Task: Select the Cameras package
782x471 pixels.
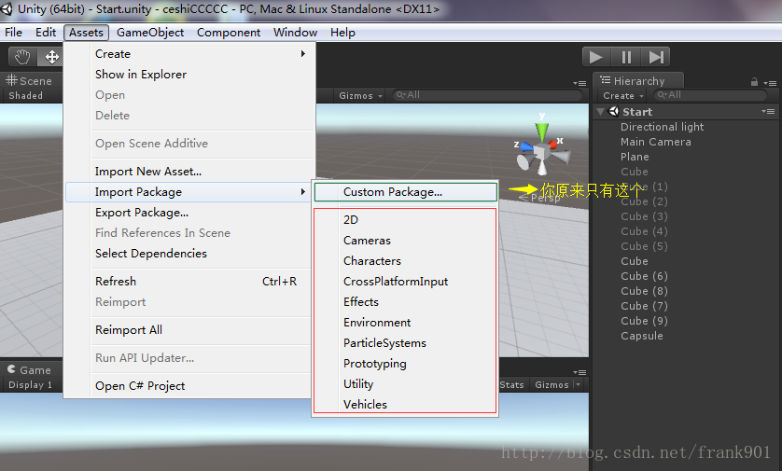Action: tap(405, 241)
